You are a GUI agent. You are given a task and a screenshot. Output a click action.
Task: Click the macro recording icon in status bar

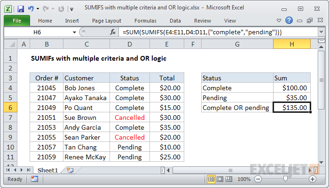point(34,179)
